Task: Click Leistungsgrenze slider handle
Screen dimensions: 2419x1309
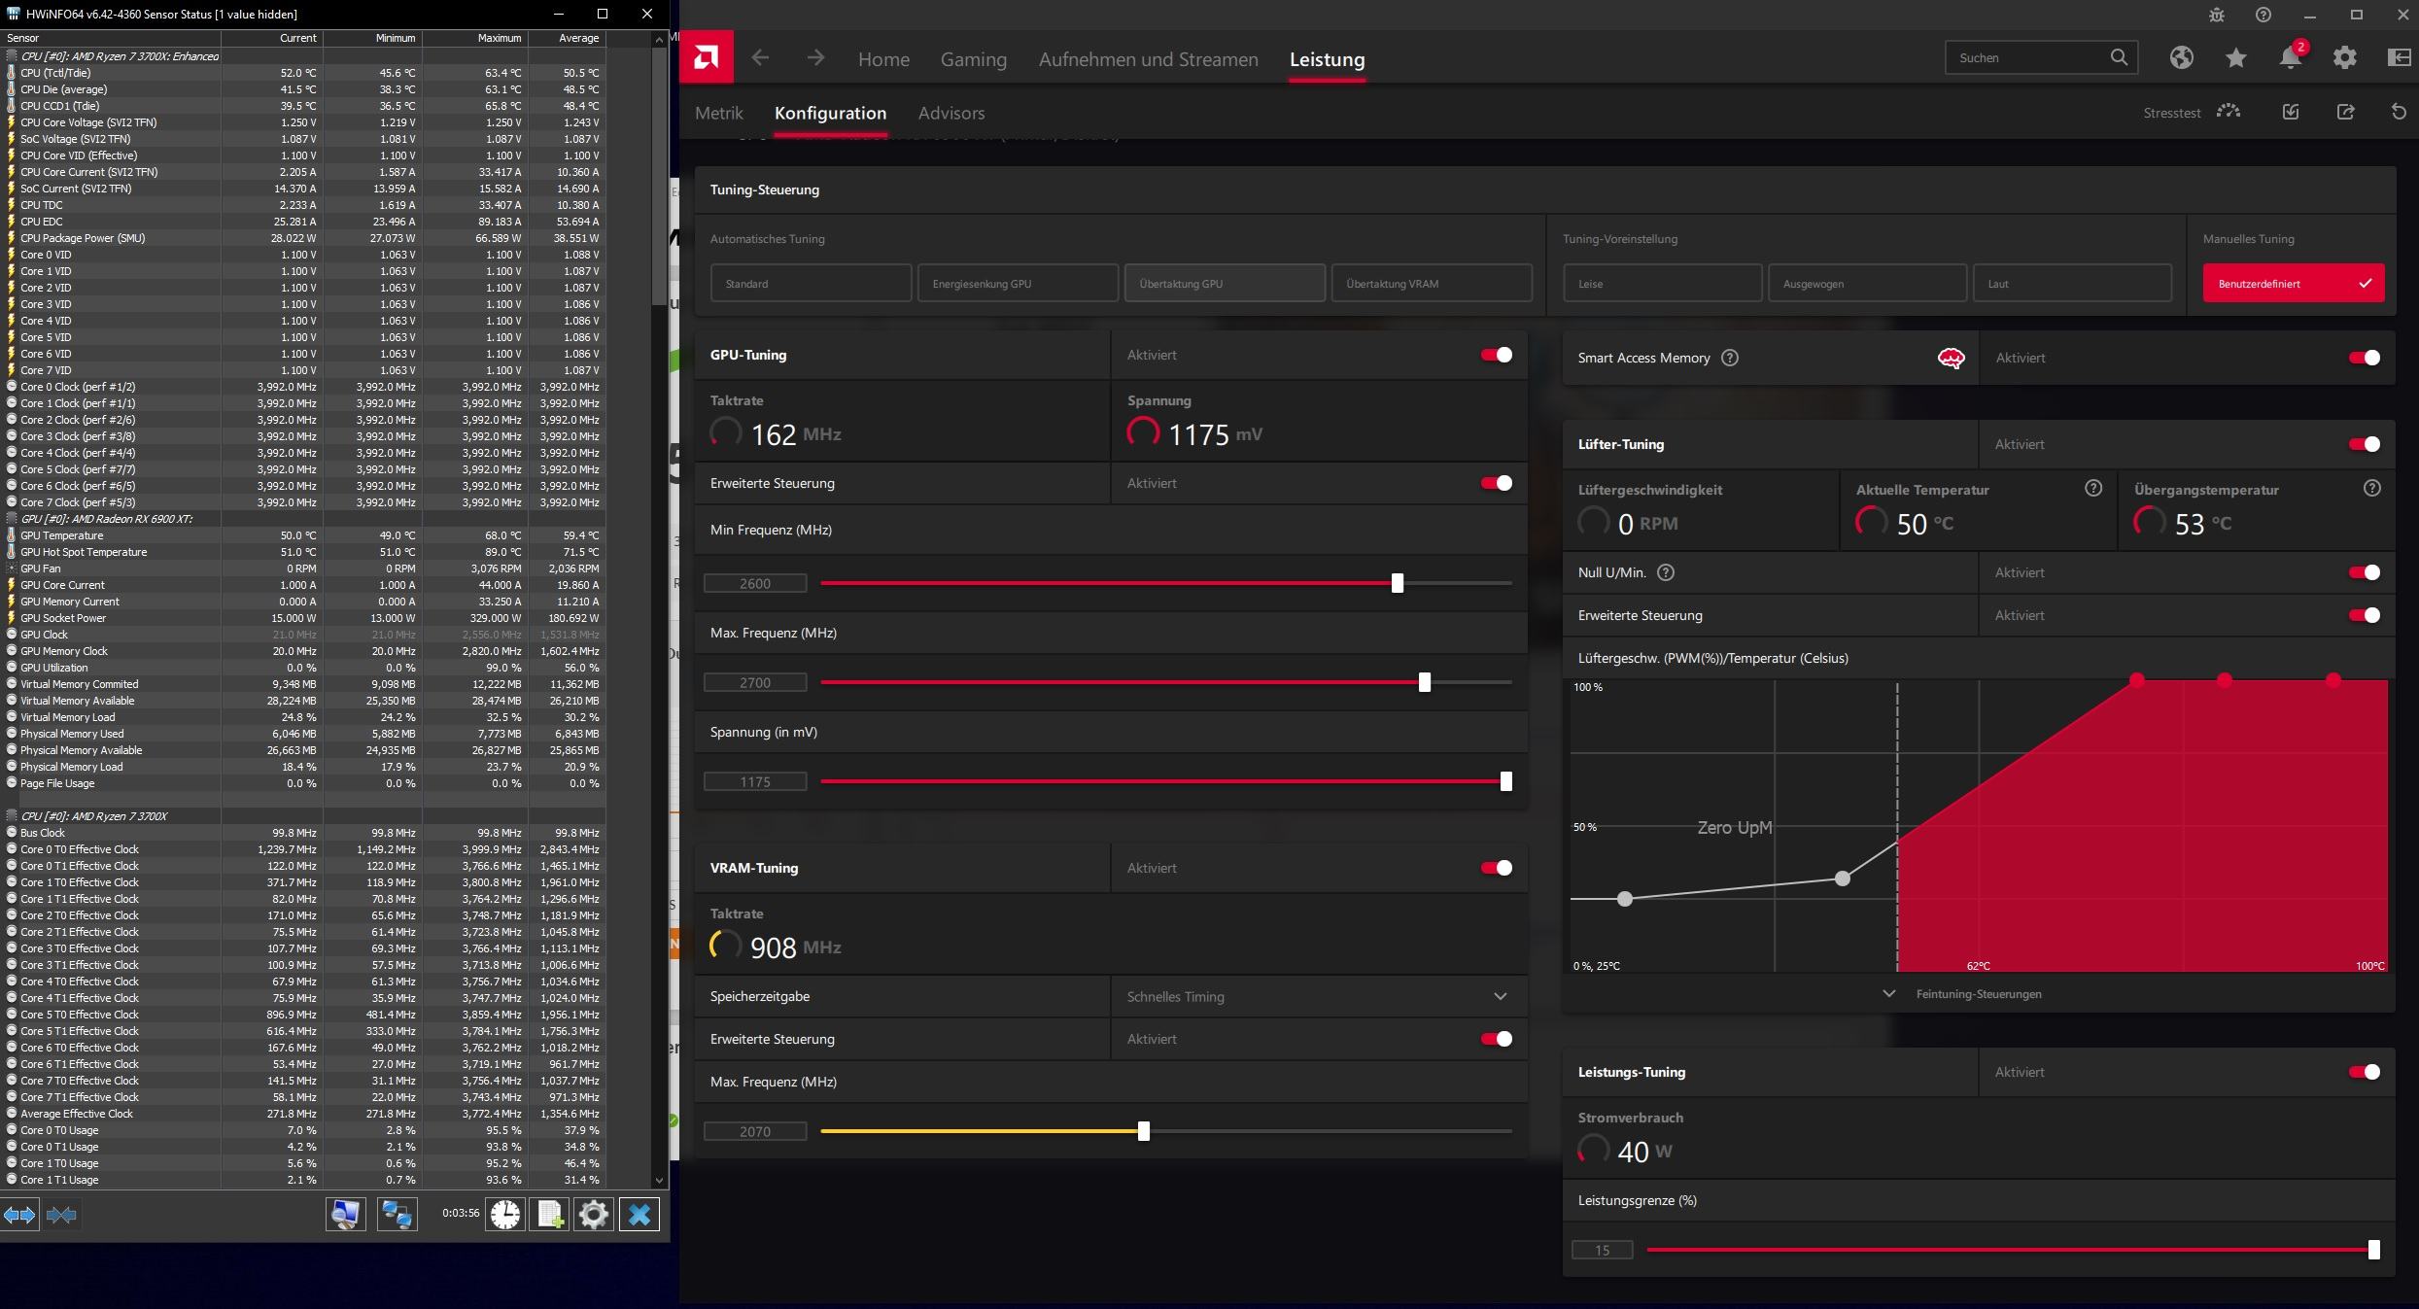Action: (x=2374, y=1250)
